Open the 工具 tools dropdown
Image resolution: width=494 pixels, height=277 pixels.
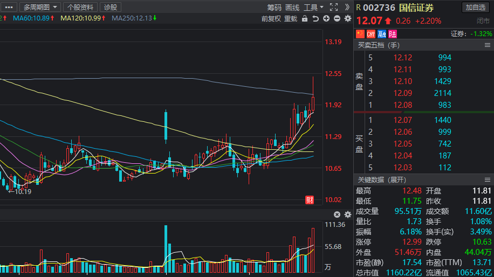pos(313,7)
